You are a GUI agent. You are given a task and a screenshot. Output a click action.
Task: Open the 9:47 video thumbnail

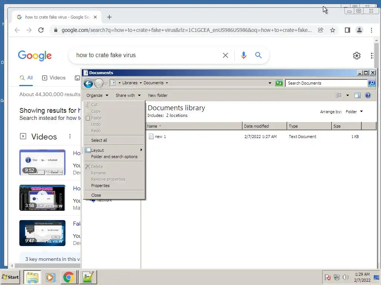point(42,233)
